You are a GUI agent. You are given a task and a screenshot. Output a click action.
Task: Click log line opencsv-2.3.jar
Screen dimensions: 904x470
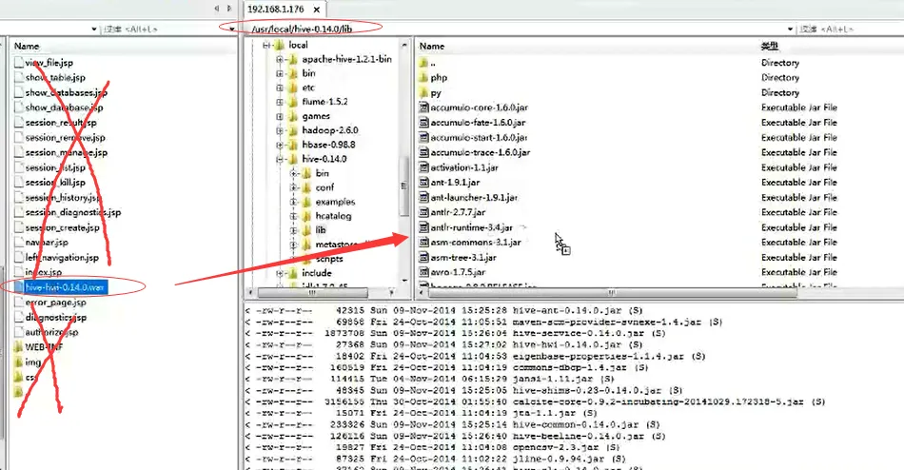tap(432, 447)
